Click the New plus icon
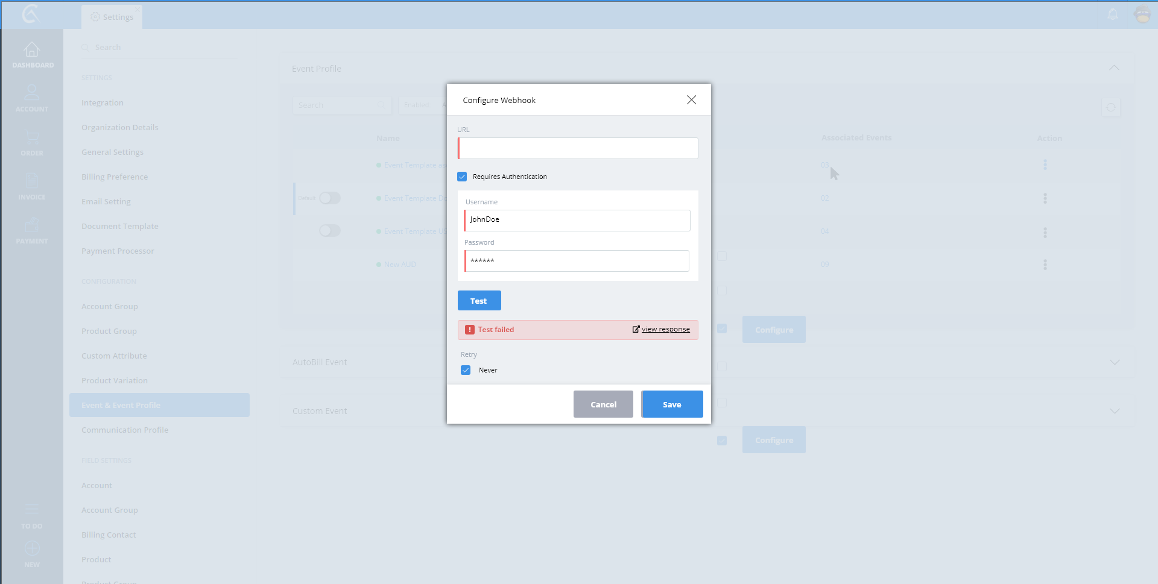This screenshot has height=584, width=1158. tap(32, 549)
